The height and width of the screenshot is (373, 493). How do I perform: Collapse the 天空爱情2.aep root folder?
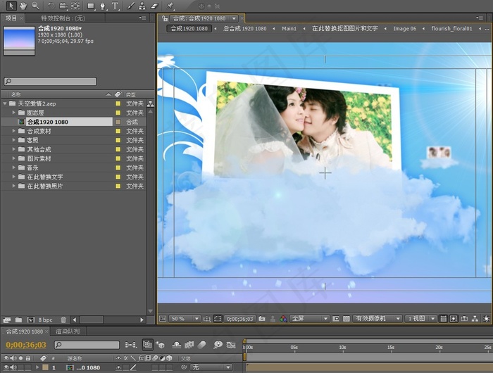[x=5, y=103]
